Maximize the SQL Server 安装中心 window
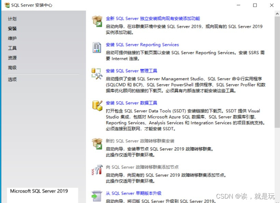 pos(255,5)
